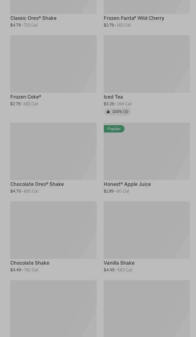Click the Iced Tea item name
This screenshot has width=196, height=337.
point(113,97)
